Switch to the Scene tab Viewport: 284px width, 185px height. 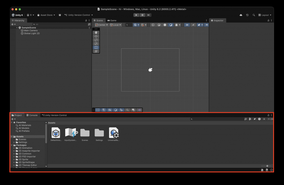98,20
